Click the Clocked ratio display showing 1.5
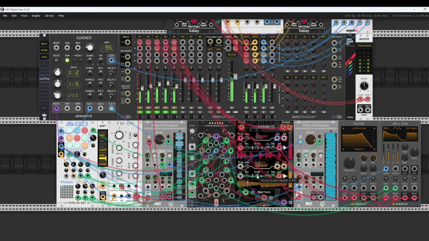429x241 pixels. pyautogui.click(x=74, y=84)
